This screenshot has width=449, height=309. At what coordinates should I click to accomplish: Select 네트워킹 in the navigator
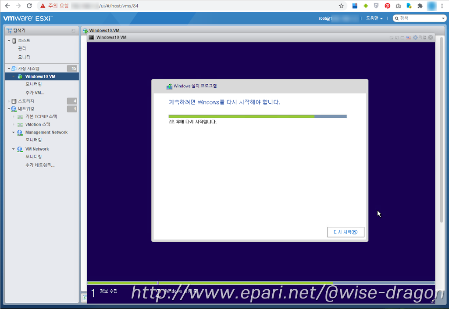click(x=26, y=109)
